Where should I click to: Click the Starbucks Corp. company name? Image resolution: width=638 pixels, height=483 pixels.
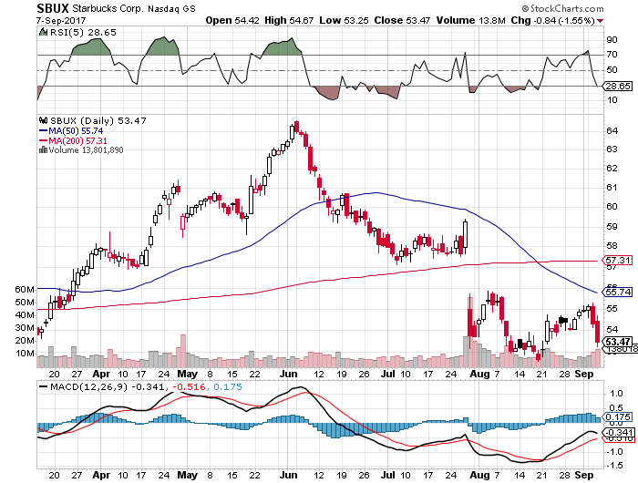point(108,8)
